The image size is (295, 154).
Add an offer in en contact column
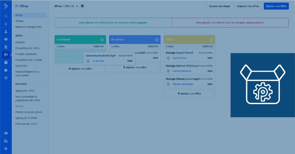[x=135, y=67]
